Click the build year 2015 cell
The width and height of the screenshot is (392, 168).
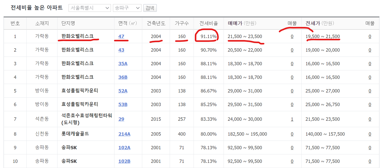pos(156,119)
